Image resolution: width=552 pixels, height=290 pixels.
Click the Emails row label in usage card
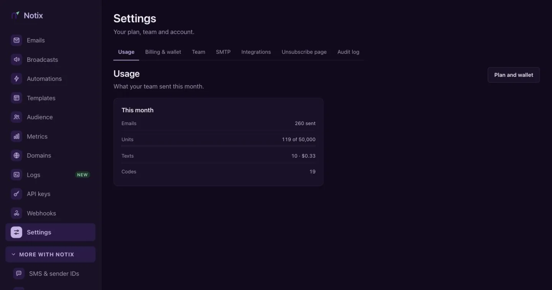pos(129,123)
